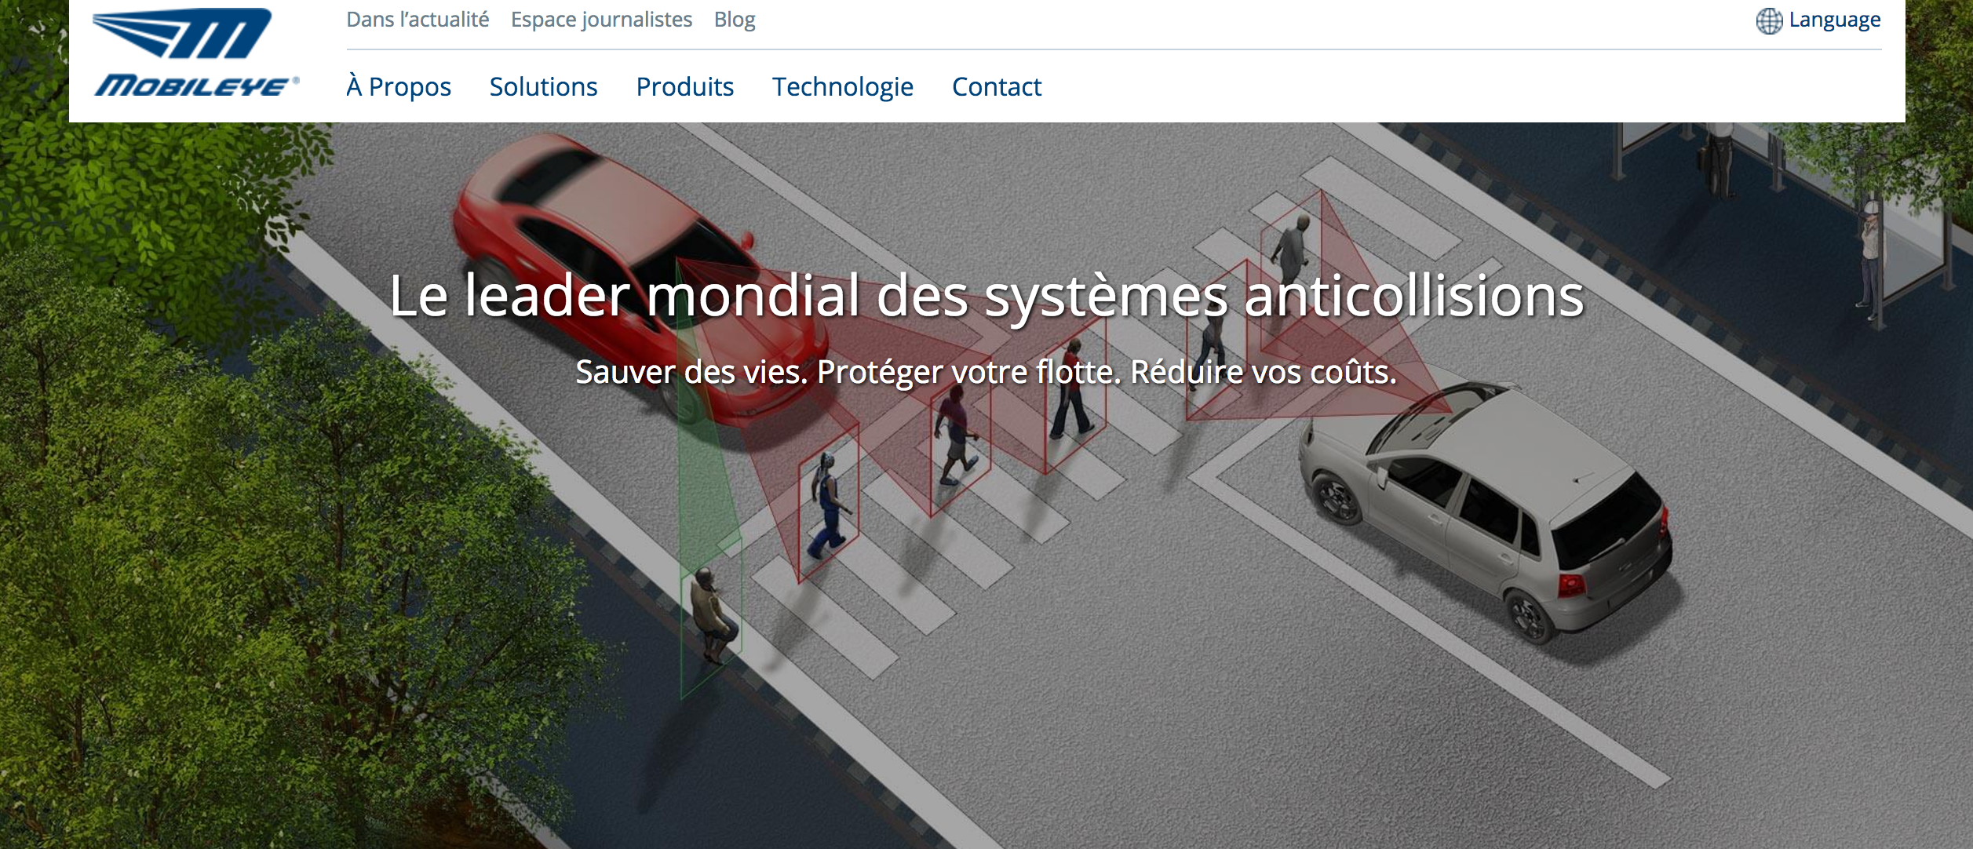Viewport: 1973px width, 849px height.
Task: Open the Solutions menu
Action: pos(543,86)
